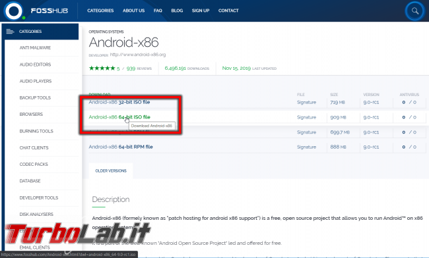The height and width of the screenshot is (258, 429).
Task: Select Audio Players category
Action: [x=35, y=81]
